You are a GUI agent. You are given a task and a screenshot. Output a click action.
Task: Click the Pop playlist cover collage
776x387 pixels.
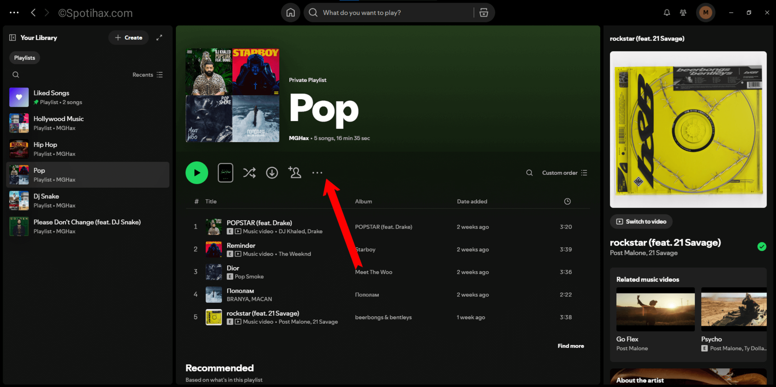tap(232, 95)
